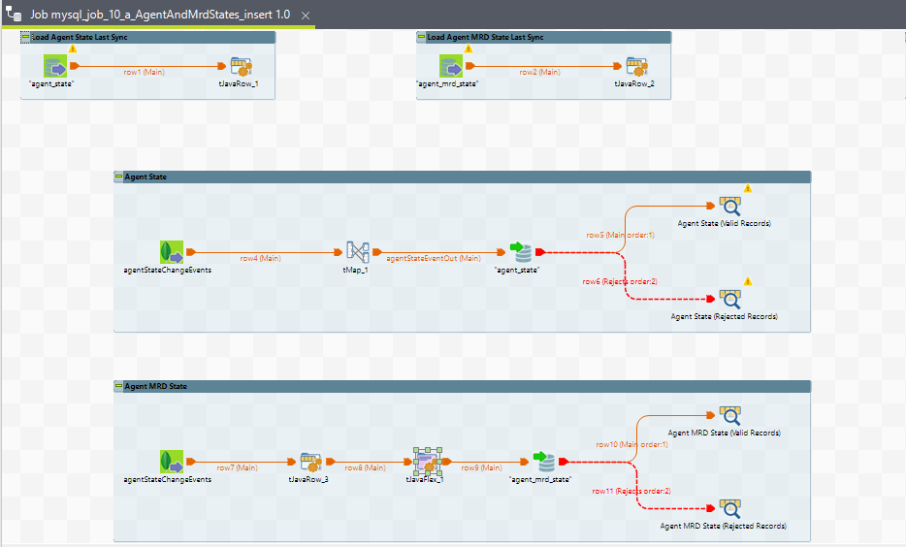Select the "agent_state" input component icon
906x547 pixels.
(55, 67)
